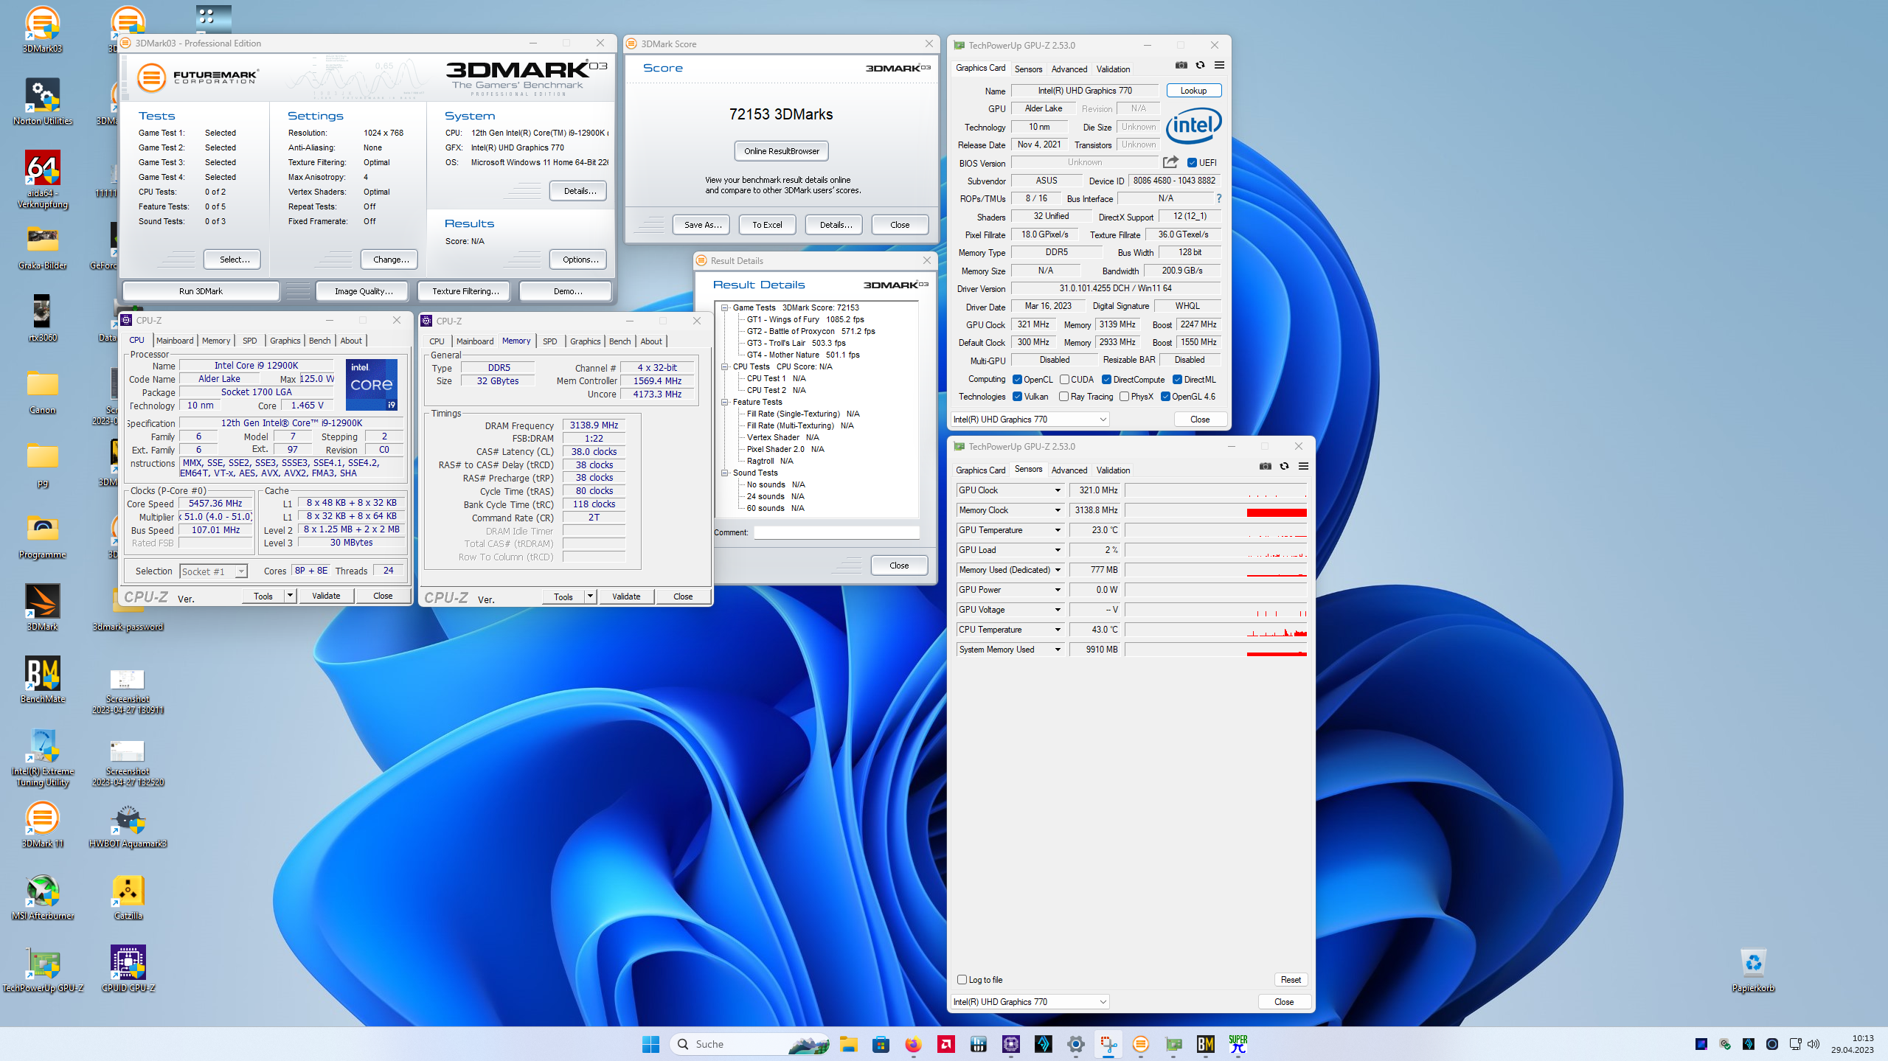The height and width of the screenshot is (1061, 1888).
Task: Click Reset button in GPU-Z Sensors
Action: pyautogui.click(x=1291, y=979)
